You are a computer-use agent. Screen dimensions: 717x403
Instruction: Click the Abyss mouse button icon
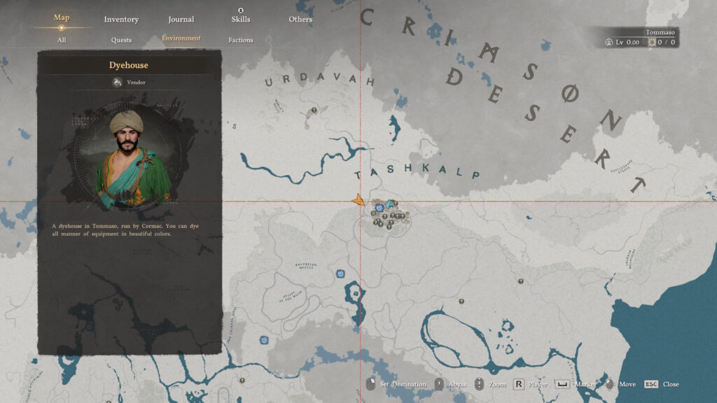(x=439, y=384)
